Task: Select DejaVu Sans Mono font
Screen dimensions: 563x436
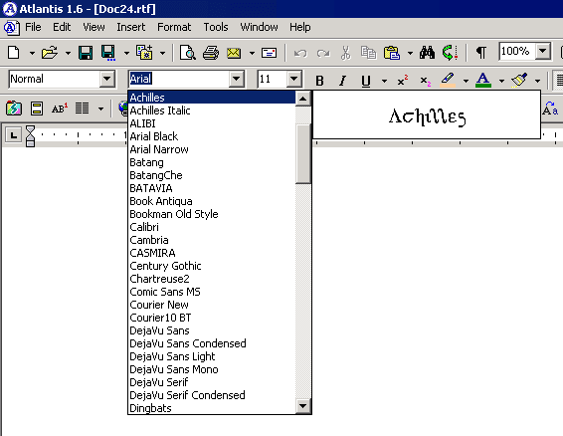Action: (212, 369)
